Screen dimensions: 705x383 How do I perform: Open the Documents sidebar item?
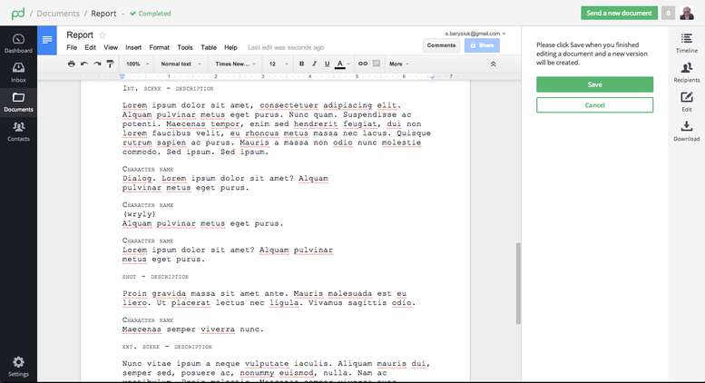(18, 102)
